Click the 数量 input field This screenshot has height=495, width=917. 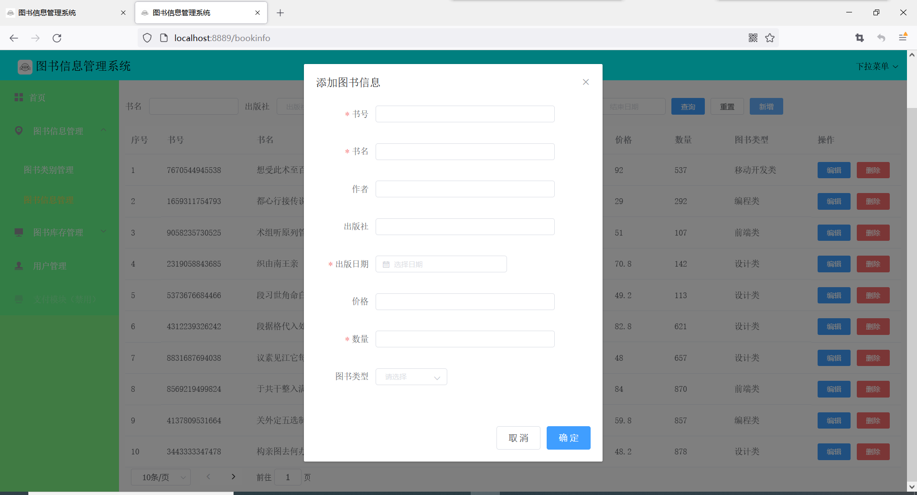[465, 339]
